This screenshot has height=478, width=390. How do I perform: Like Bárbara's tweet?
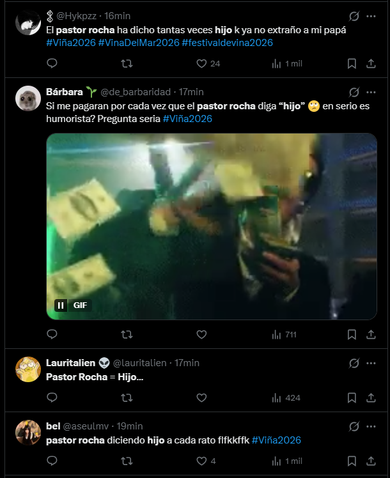201,334
